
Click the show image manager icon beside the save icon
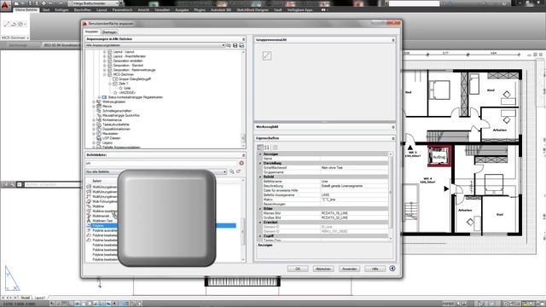tap(241, 45)
